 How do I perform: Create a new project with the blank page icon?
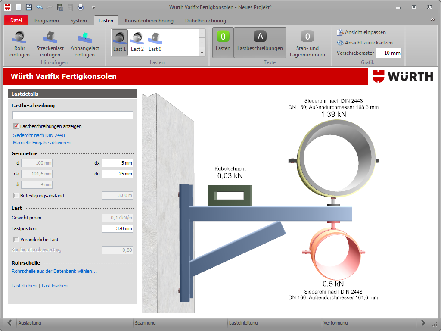click(x=18, y=7)
